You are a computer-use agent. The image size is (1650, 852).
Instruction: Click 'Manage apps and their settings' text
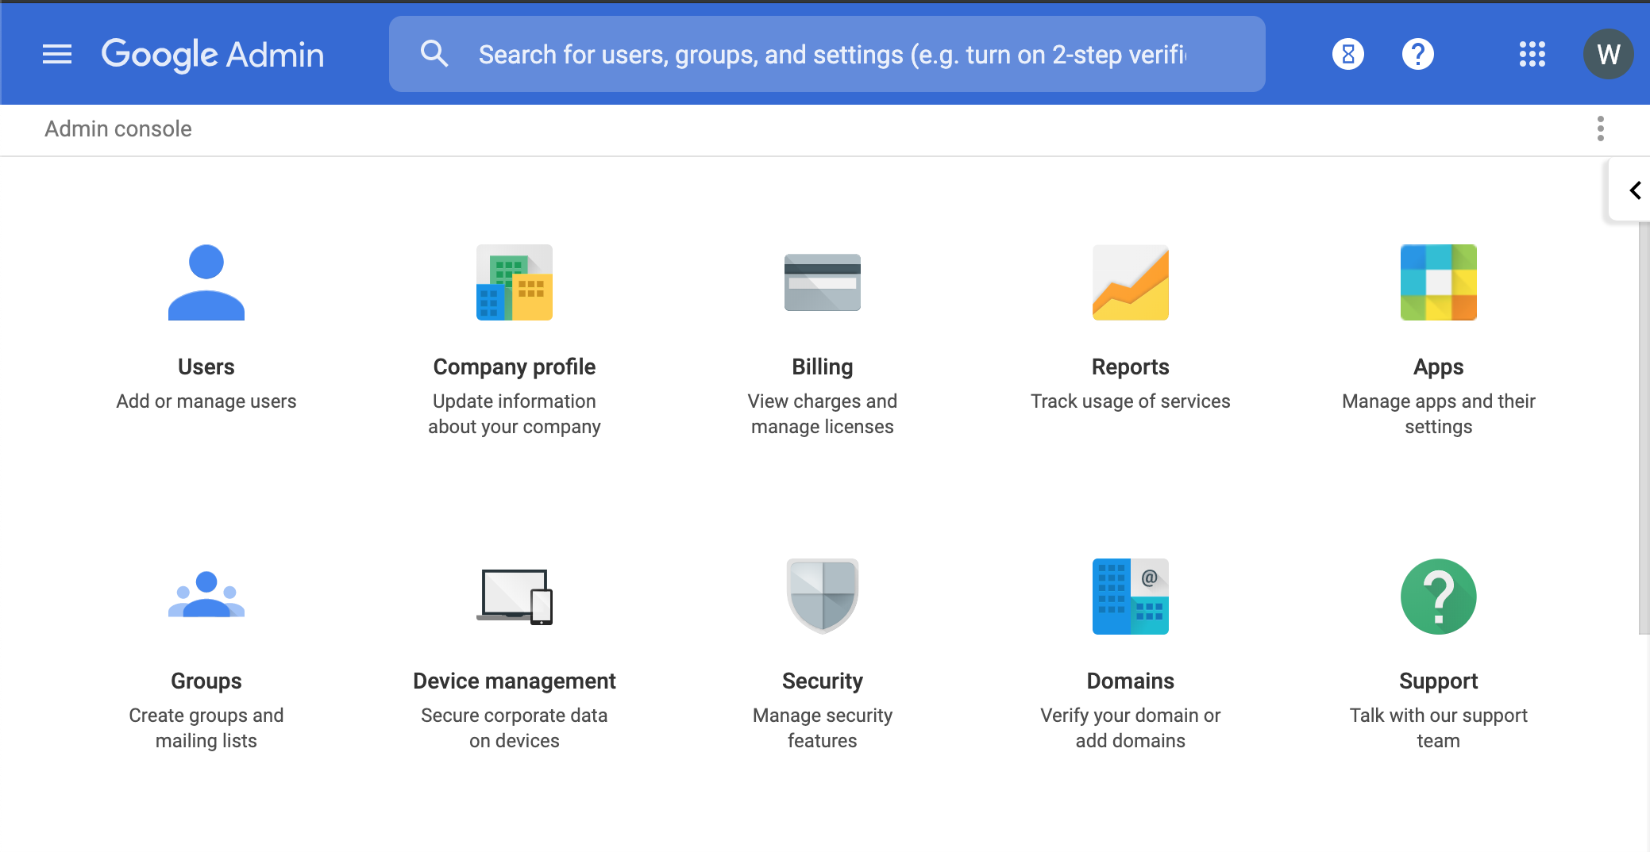point(1439,414)
